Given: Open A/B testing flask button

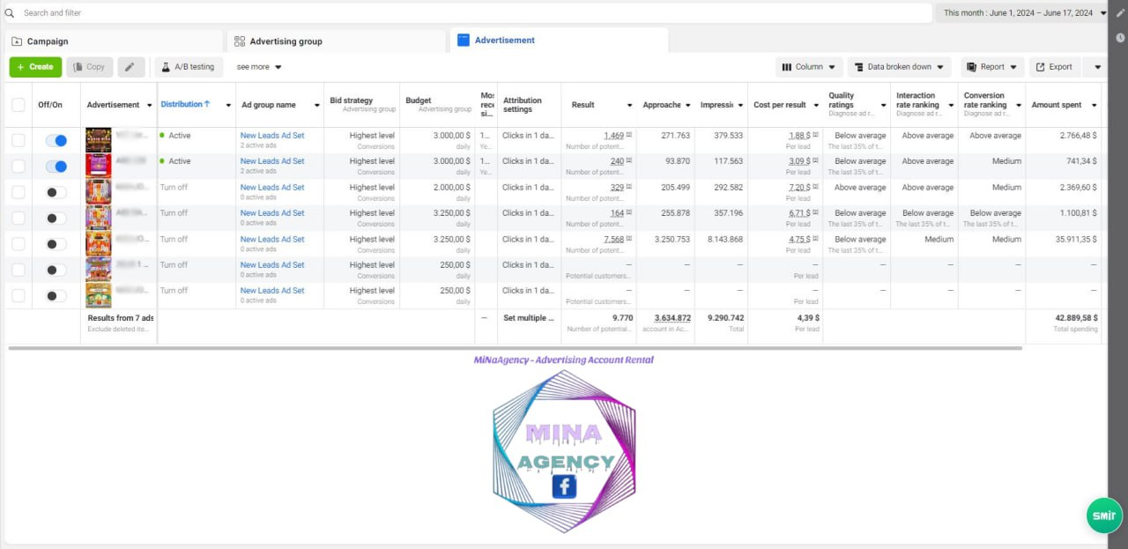Looking at the screenshot, I should tap(189, 67).
